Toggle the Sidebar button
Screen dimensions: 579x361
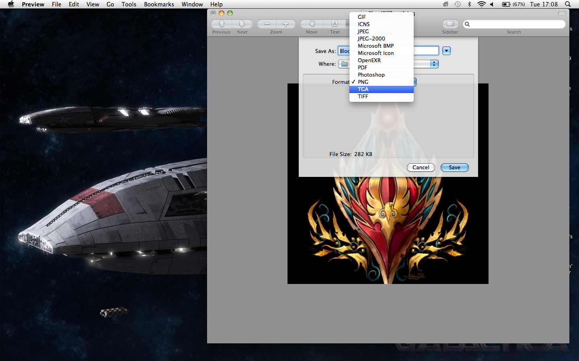click(450, 24)
